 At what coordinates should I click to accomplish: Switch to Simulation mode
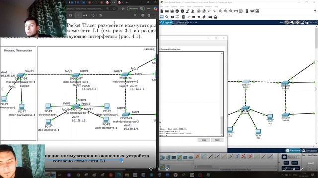coord(310,151)
